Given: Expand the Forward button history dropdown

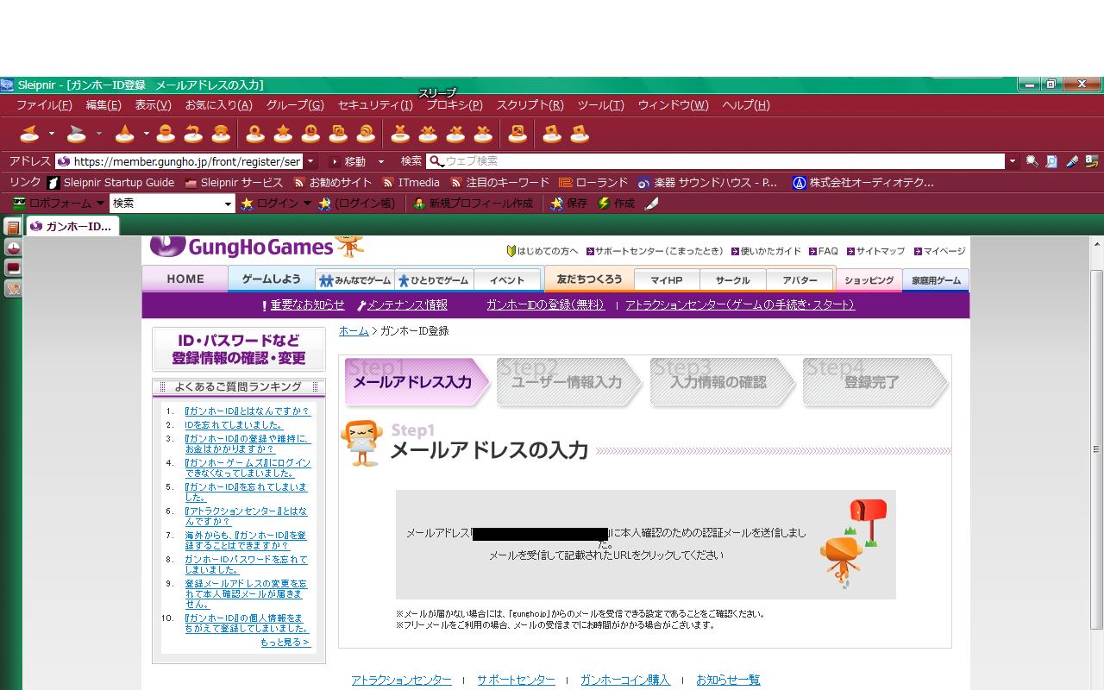Looking at the screenshot, I should [99, 134].
